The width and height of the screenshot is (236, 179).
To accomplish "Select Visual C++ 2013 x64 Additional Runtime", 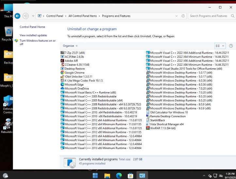I will pos(101,136).
